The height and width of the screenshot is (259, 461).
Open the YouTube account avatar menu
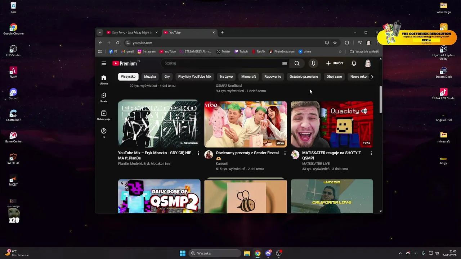click(368, 63)
